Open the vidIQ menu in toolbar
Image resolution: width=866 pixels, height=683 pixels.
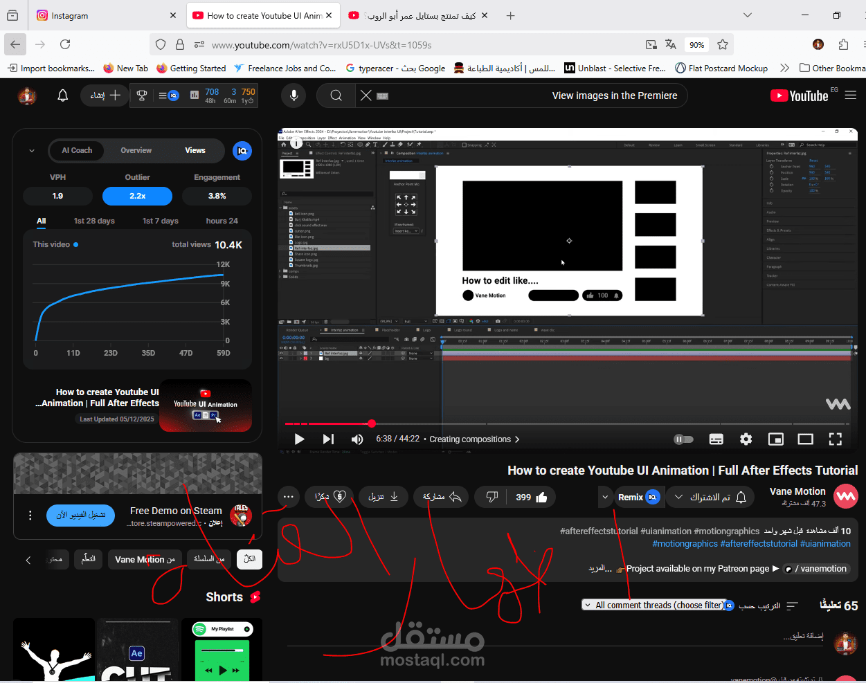(169, 95)
